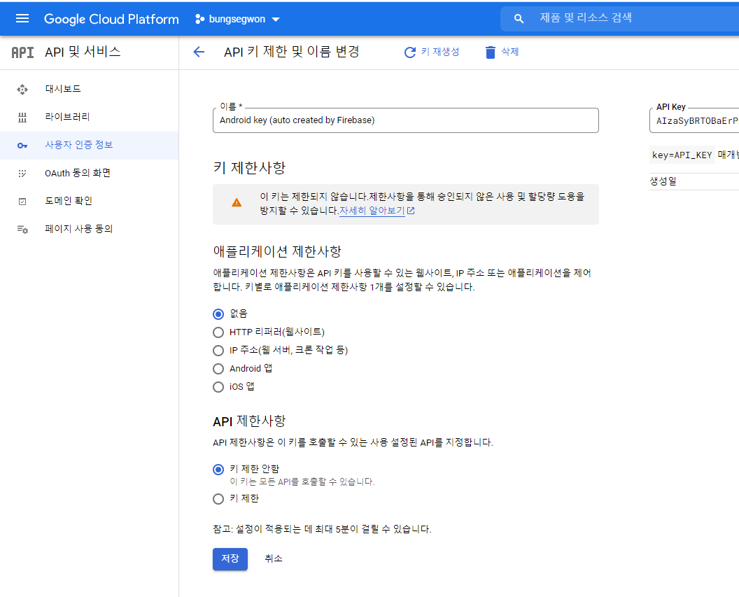Click the 삭제 button
Image resolution: width=739 pixels, height=597 pixels.
[x=502, y=52]
